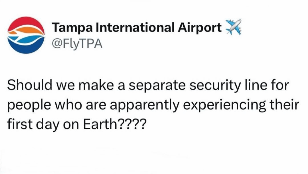Image resolution: width=308 pixels, height=174 pixels.
Task: Select the red top of the logo
Action: (x=26, y=22)
